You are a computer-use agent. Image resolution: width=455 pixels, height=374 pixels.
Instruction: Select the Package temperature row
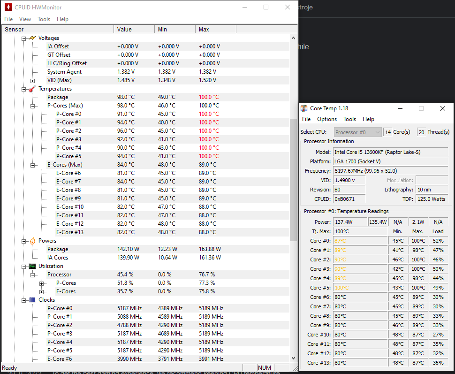pos(58,97)
